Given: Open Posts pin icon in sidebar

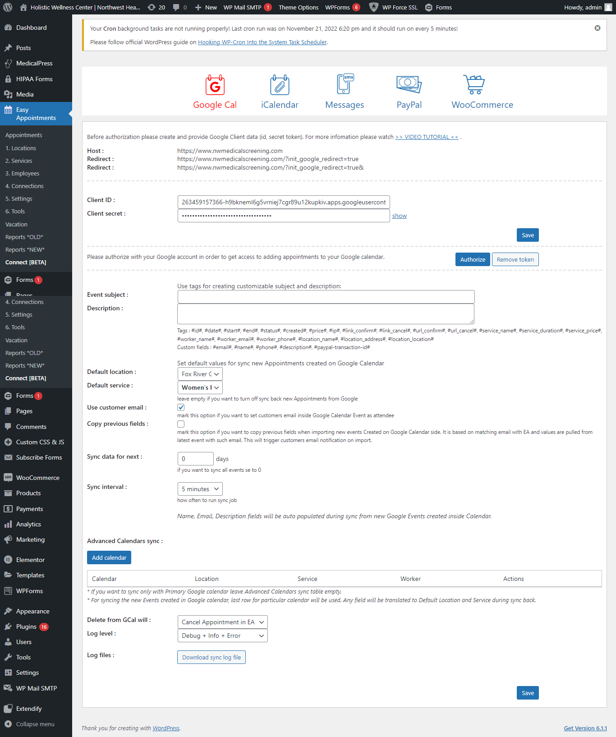Looking at the screenshot, I should (8, 48).
